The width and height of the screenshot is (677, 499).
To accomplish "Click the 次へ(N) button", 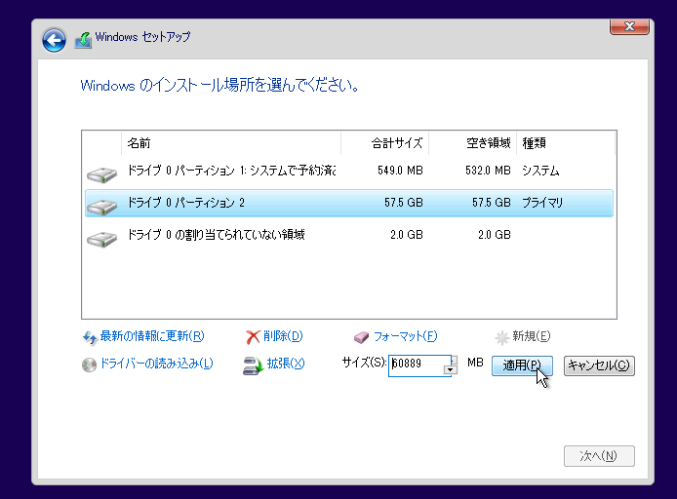I will [599, 456].
